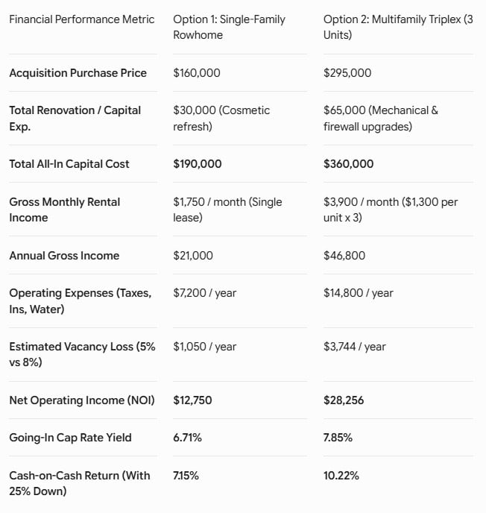Click the $295,000 purchase price cell
The width and height of the screenshot is (486, 513).
[x=347, y=73]
